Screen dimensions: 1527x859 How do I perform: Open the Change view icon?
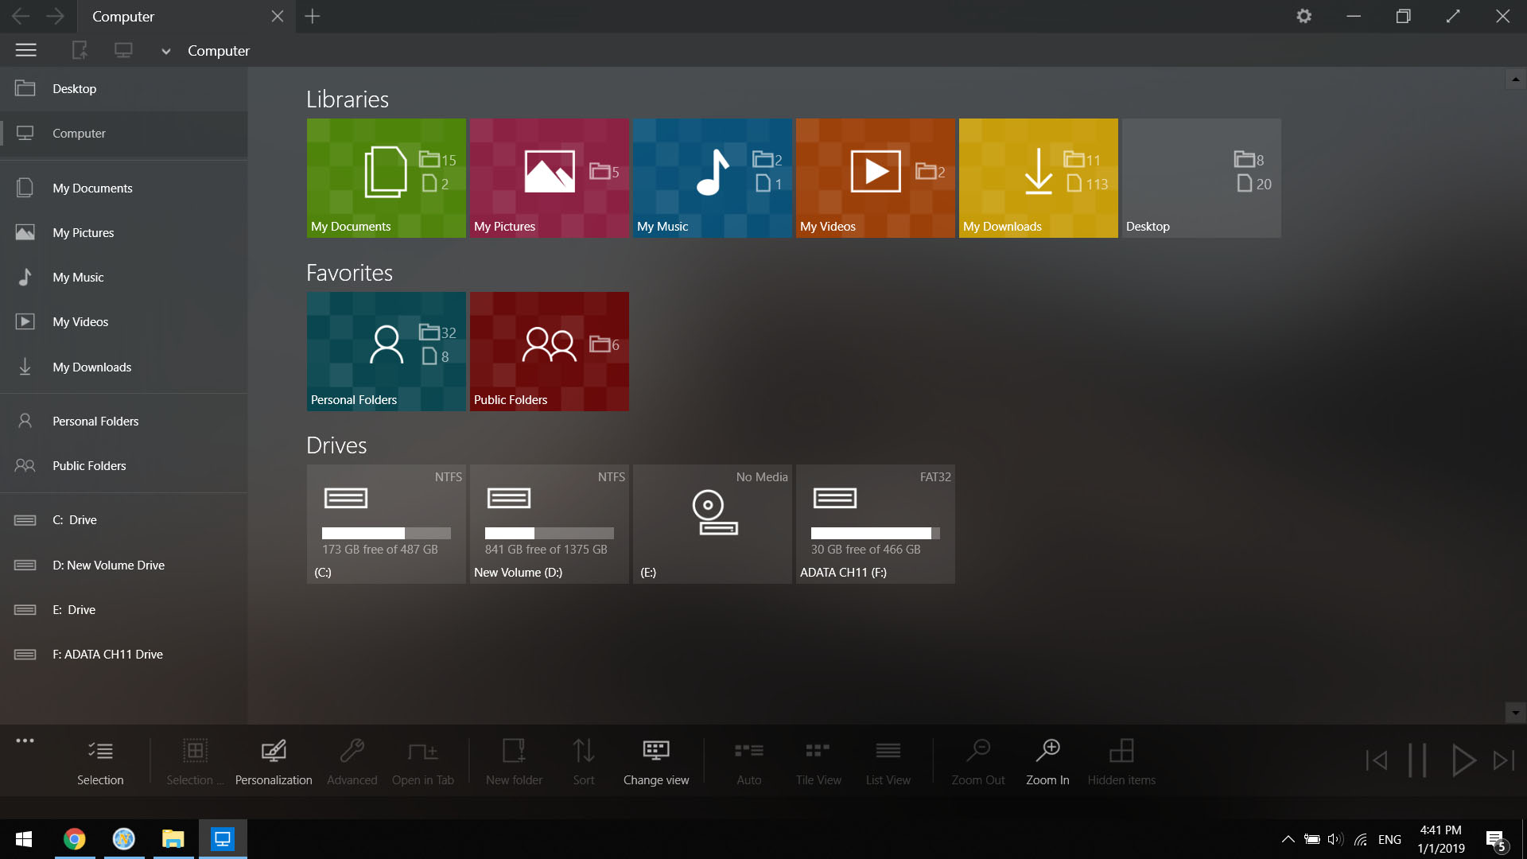(x=655, y=761)
